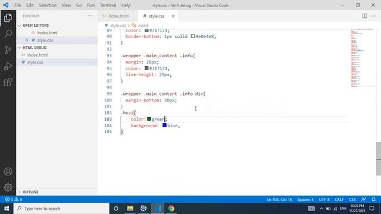Open the notifications bell in status bar
381x214 pixels.
[x=373, y=199]
